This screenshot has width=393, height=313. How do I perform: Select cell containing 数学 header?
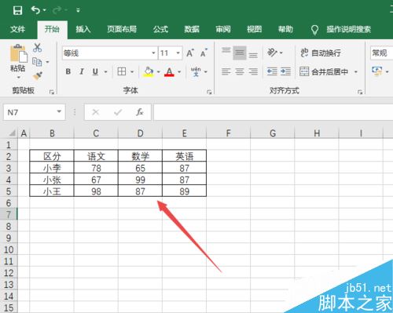140,156
